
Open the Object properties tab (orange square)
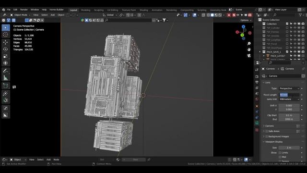click(x=257, y=106)
